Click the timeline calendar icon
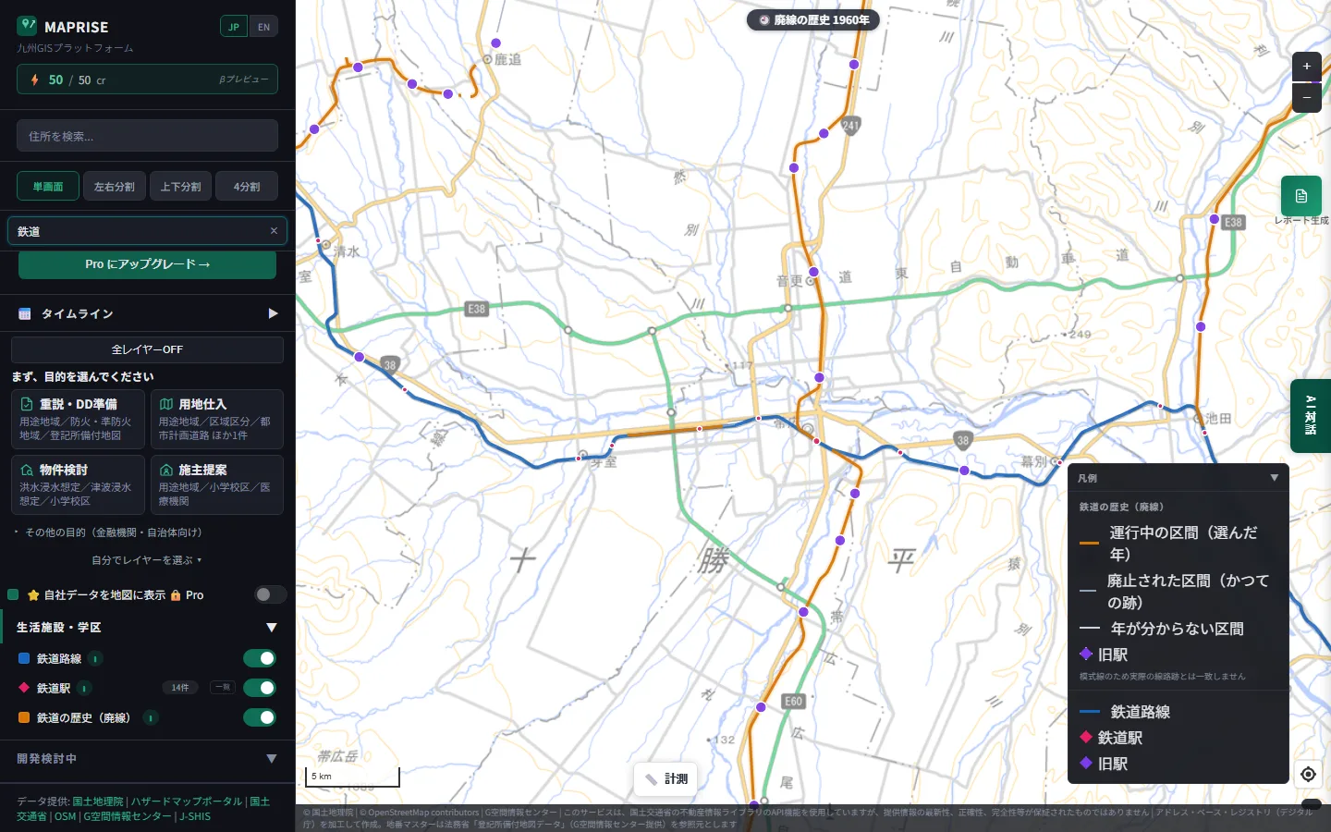 (25, 314)
